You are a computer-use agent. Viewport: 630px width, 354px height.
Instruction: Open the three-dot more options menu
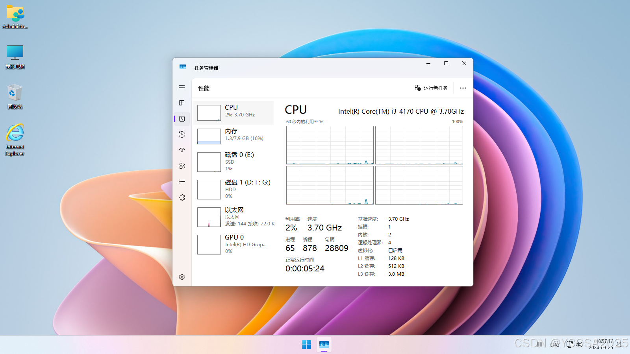[x=463, y=88]
